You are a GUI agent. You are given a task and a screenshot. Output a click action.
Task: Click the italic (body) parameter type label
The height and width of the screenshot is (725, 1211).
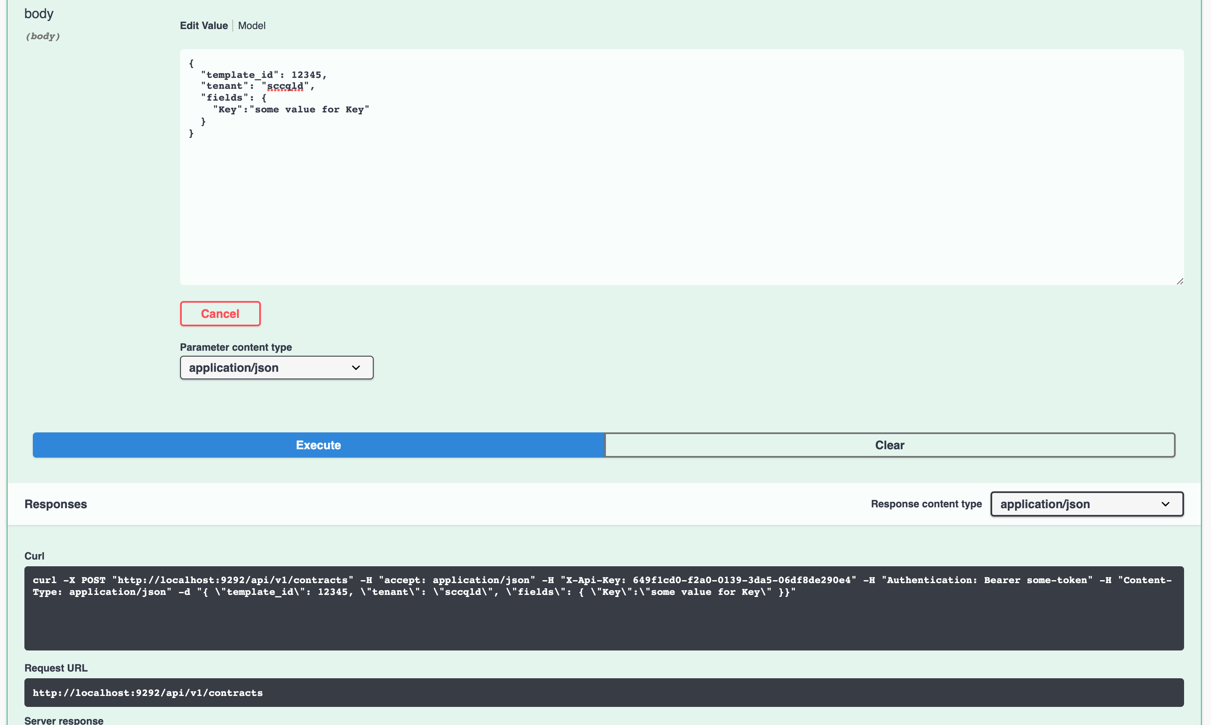[43, 36]
